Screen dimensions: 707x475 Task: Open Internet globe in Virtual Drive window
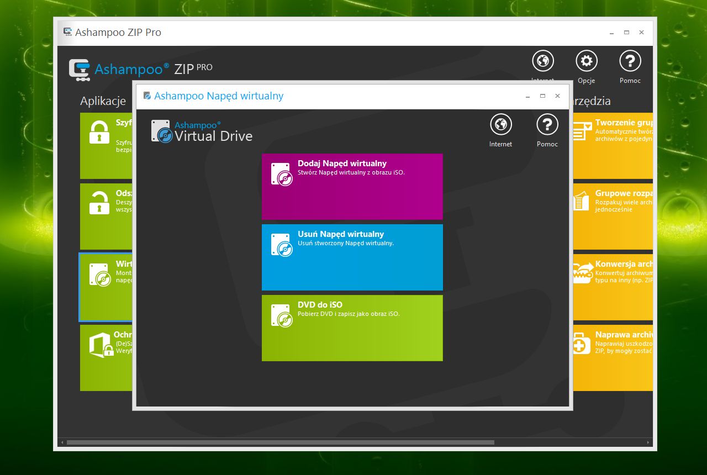(501, 125)
